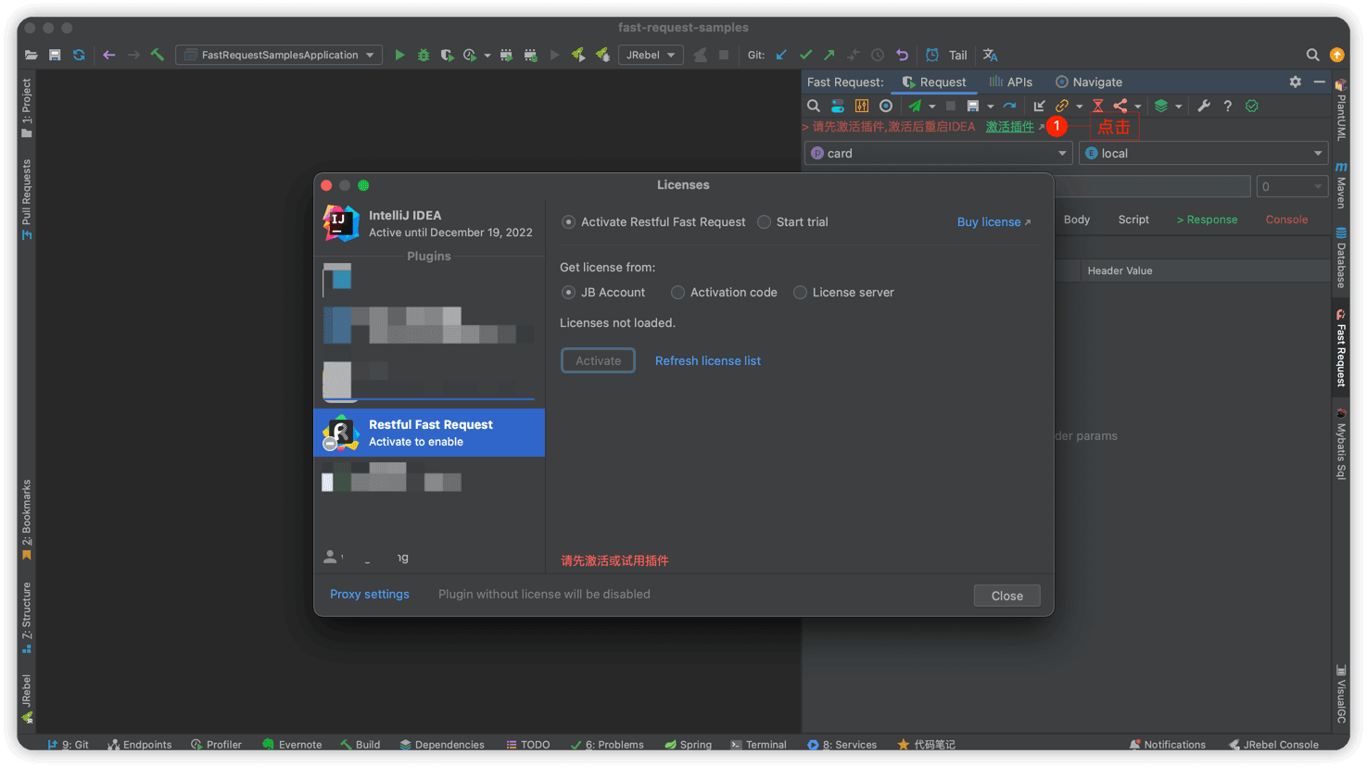
Task: Choose Activation code license source
Action: (x=677, y=293)
